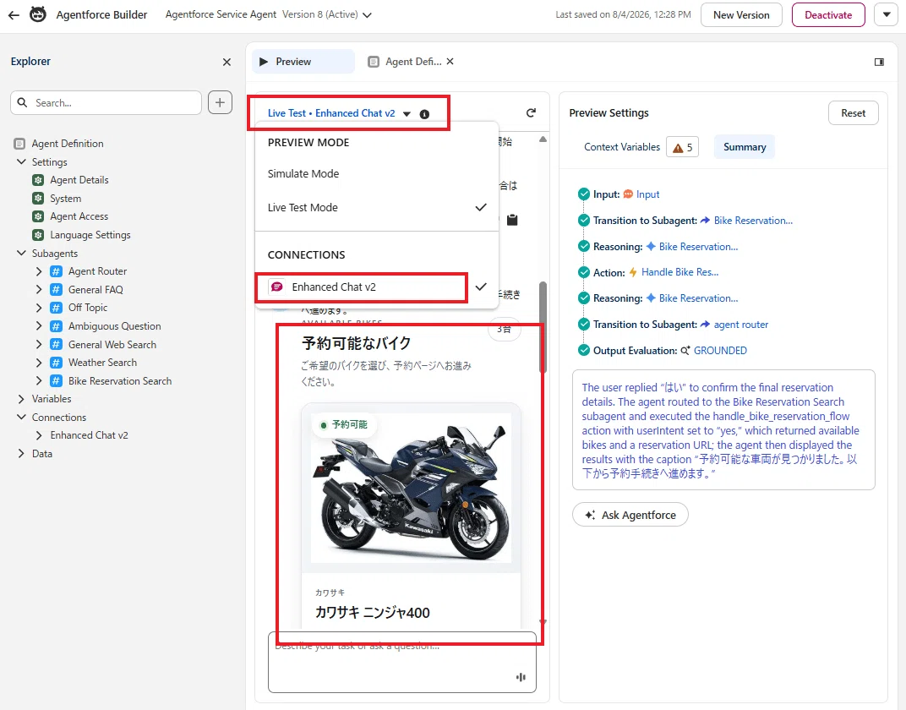Viewport: 906px width, 710px height.
Task: Expand the Variables tree node
Action: (x=21, y=399)
